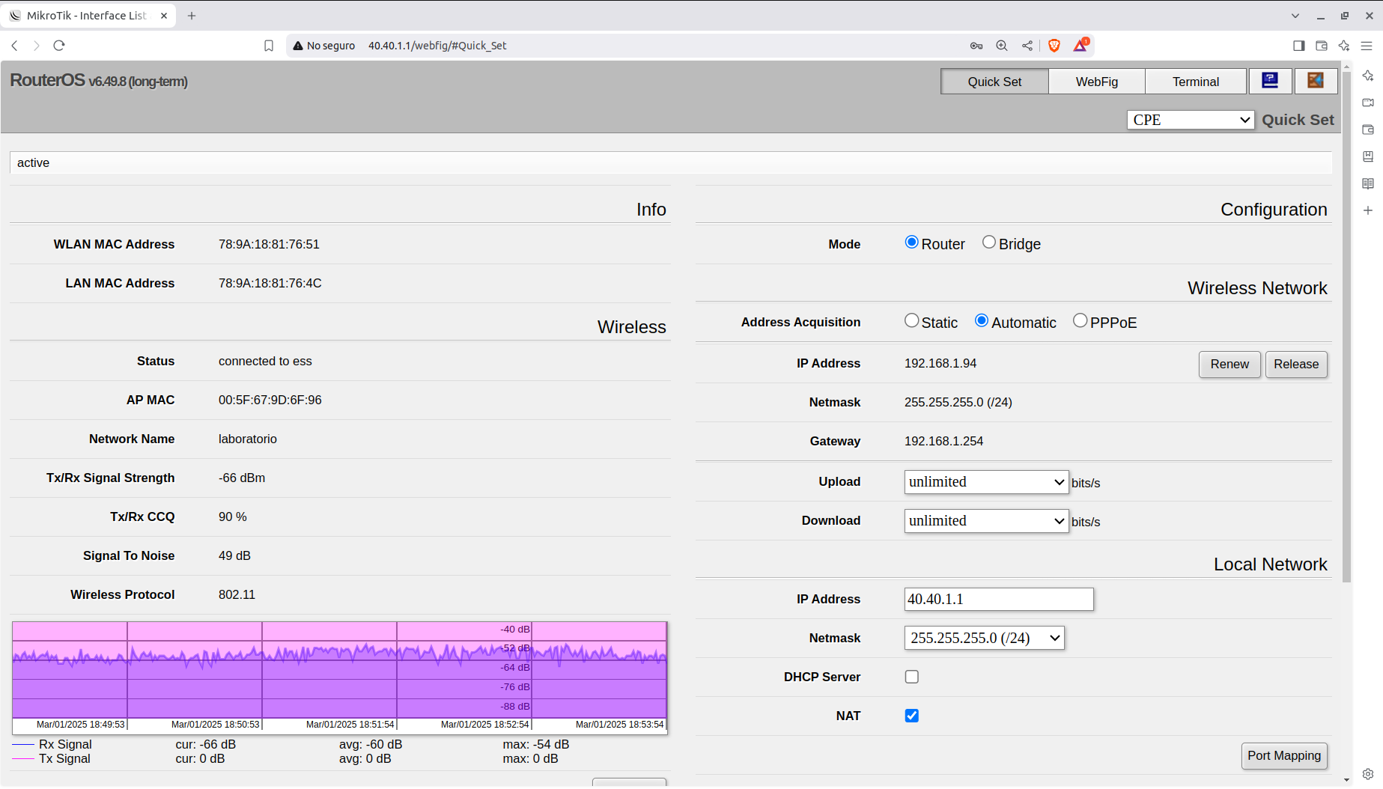The height and width of the screenshot is (789, 1383).
Task: Open the RouterOS manual help icon
Action: [1270, 81]
